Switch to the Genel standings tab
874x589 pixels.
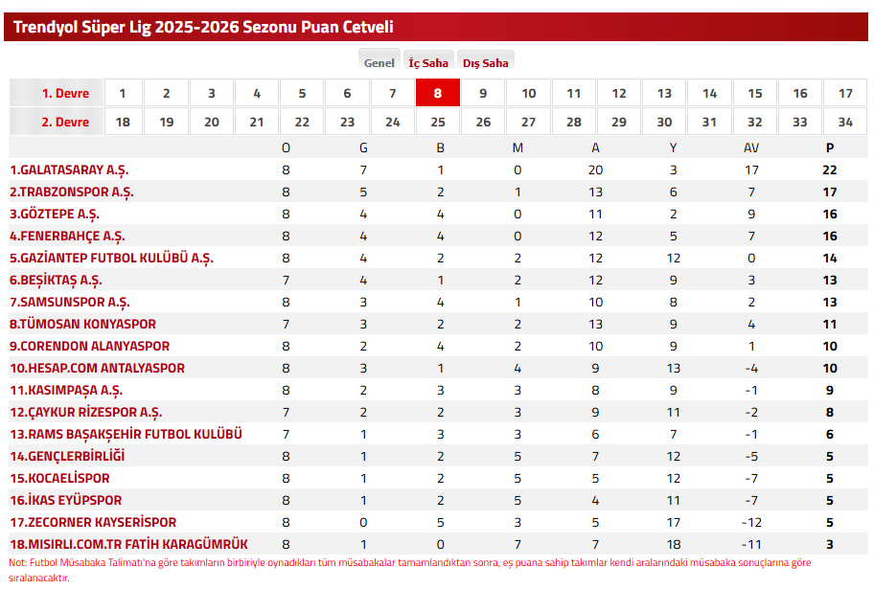click(x=379, y=63)
